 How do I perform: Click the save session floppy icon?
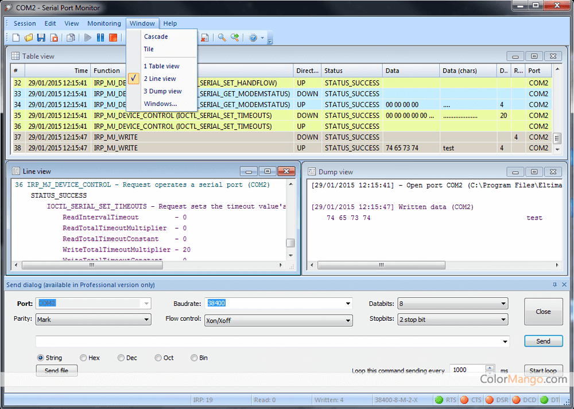point(41,38)
